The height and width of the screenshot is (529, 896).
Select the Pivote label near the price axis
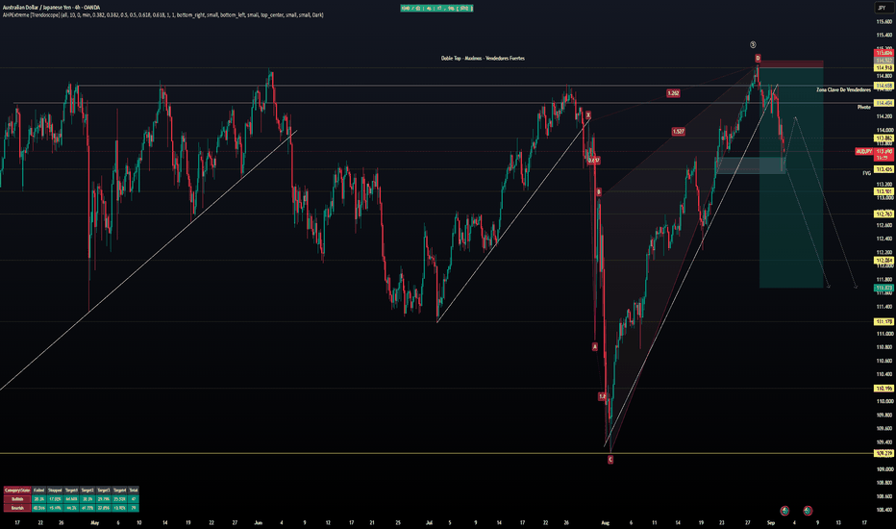(864, 107)
